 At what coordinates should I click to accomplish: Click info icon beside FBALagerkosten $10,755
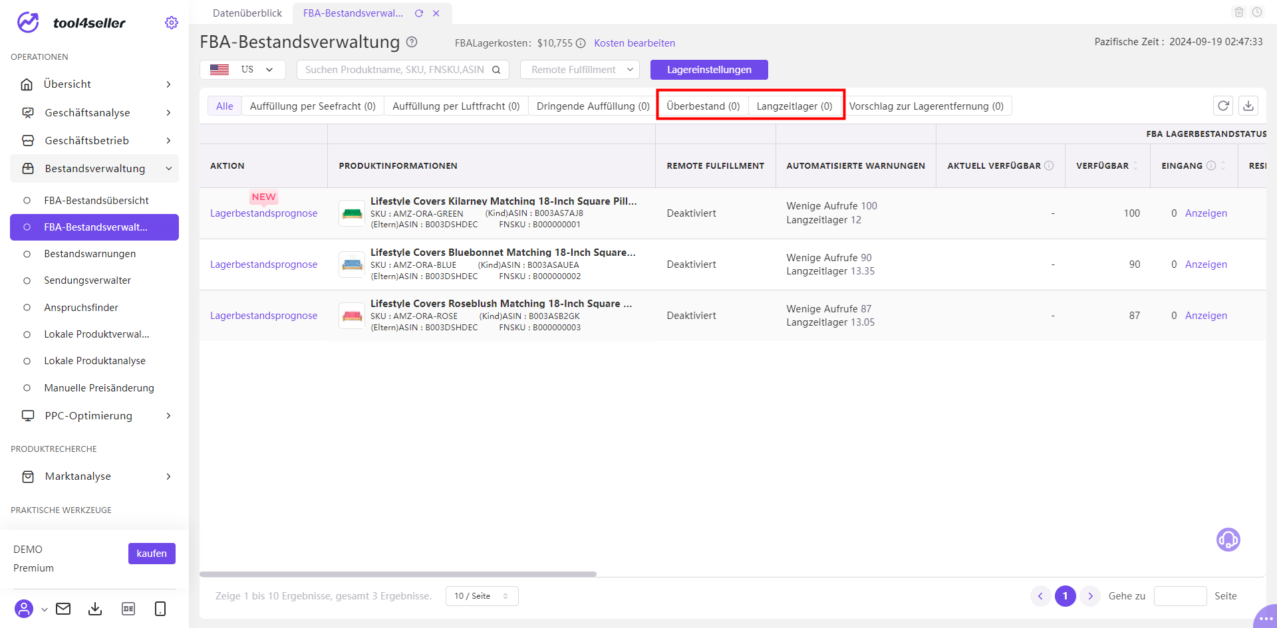pos(581,43)
